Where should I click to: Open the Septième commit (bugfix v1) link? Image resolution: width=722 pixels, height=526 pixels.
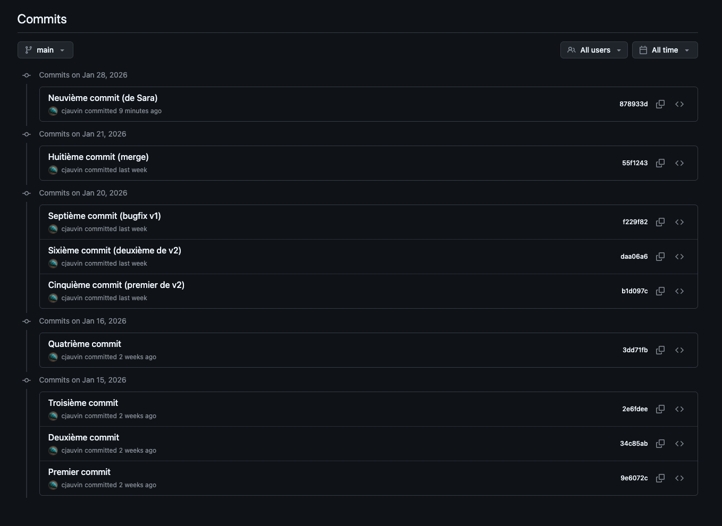[x=104, y=216]
